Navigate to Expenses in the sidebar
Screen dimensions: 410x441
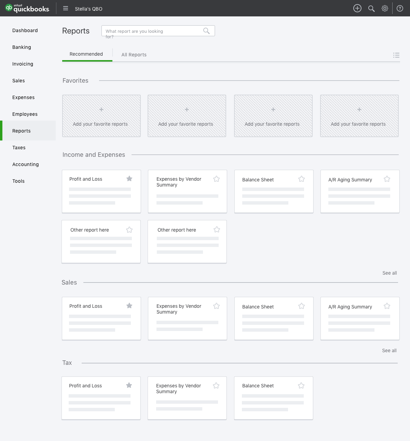click(23, 97)
